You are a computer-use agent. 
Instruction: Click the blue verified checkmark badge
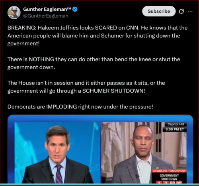point(75,9)
